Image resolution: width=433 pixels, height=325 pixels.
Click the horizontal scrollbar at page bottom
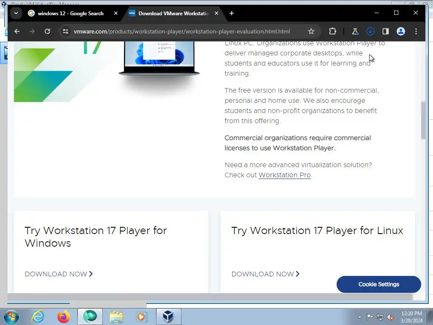[210, 297]
